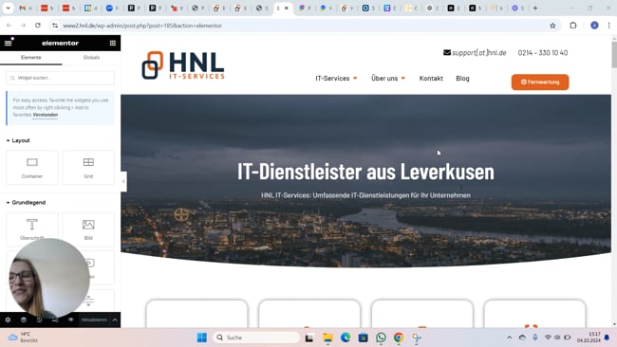
Task: Click the address bar URL
Action: coord(142,26)
